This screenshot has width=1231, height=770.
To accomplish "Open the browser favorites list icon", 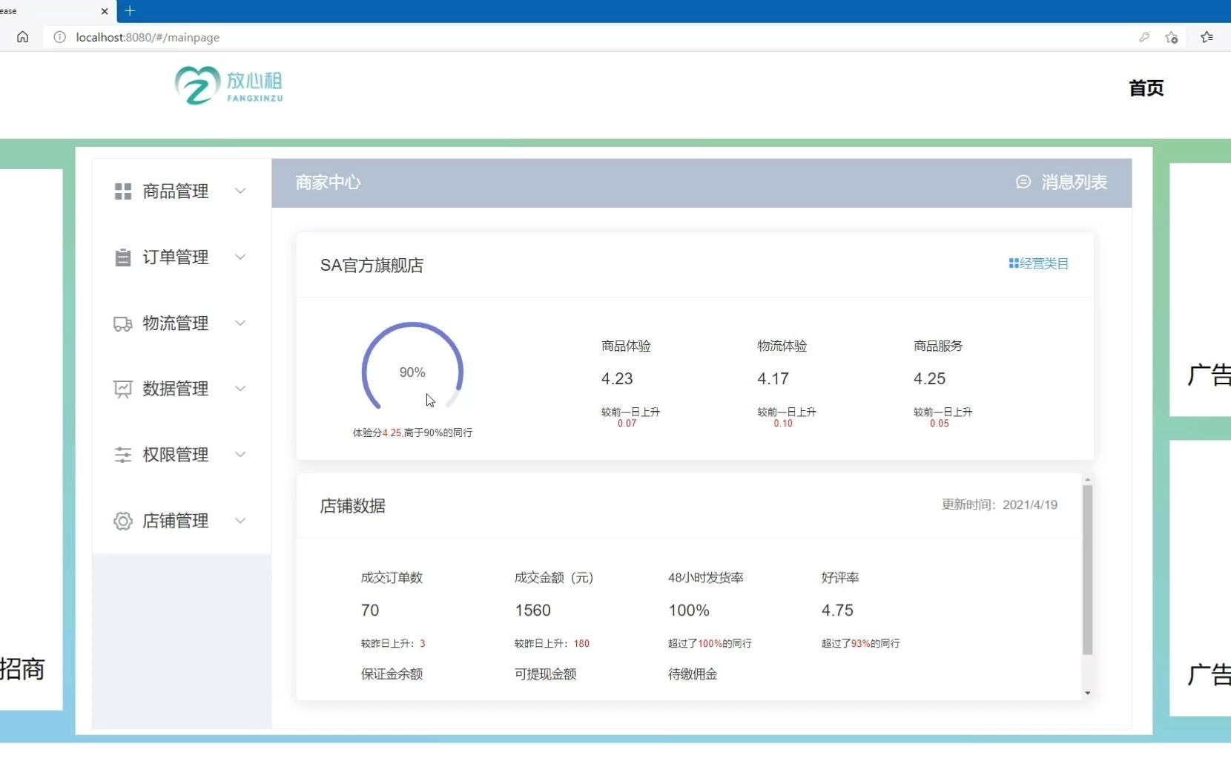I will coord(1207,37).
